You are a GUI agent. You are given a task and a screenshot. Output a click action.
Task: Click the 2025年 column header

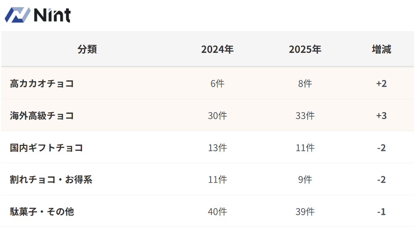(x=305, y=50)
